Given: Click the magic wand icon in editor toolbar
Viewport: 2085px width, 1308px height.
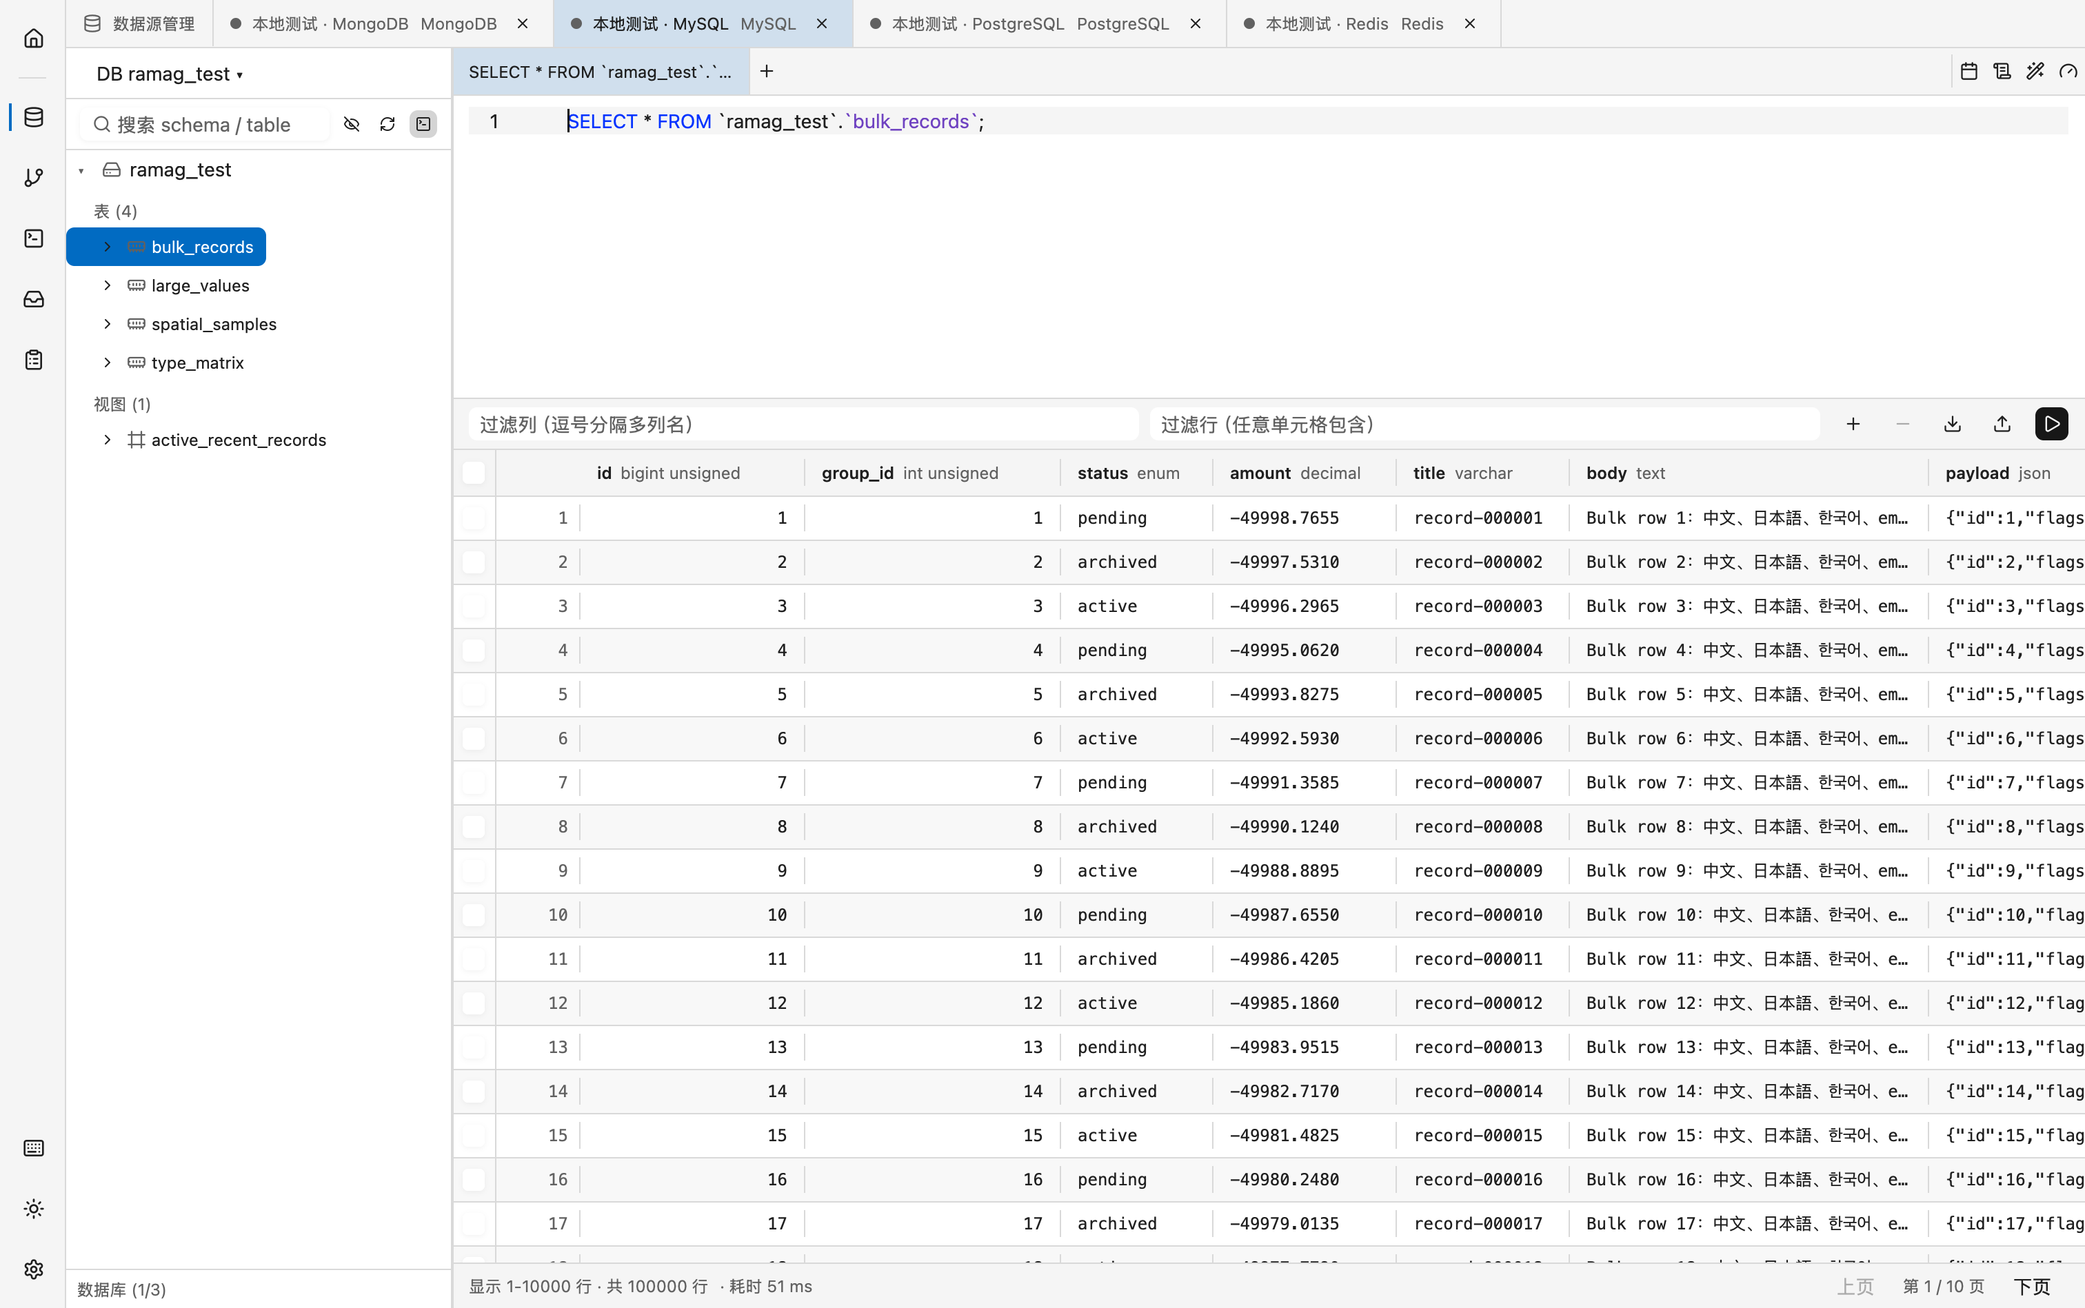Looking at the screenshot, I should 2035,72.
